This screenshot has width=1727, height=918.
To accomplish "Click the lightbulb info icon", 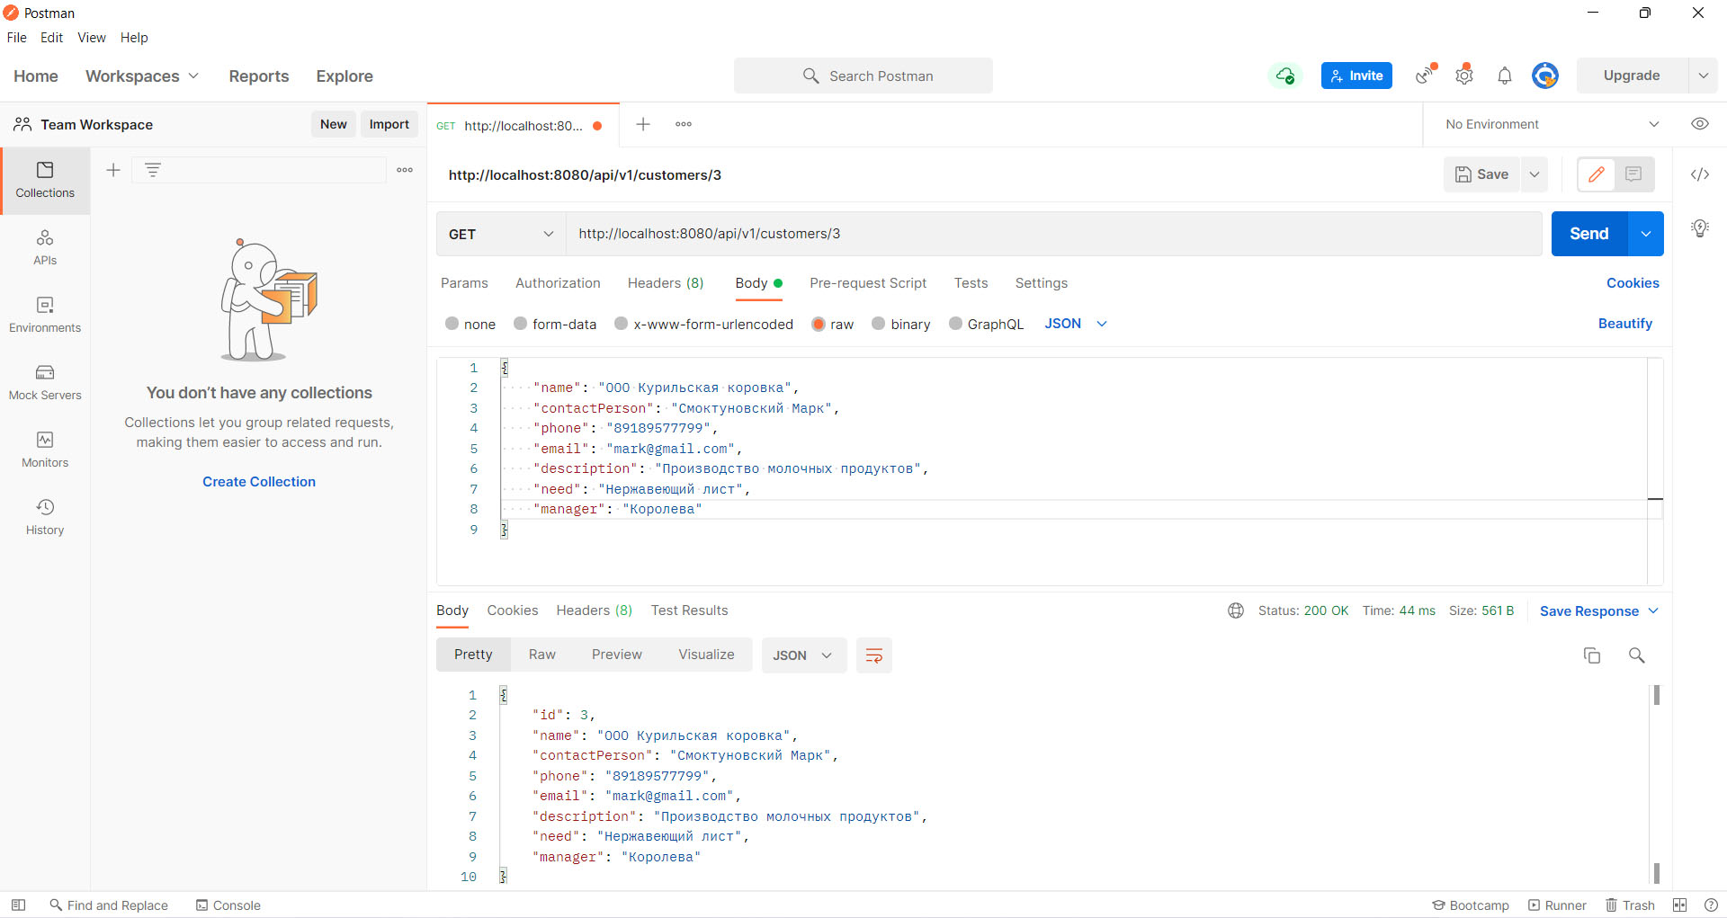I will [x=1700, y=228].
